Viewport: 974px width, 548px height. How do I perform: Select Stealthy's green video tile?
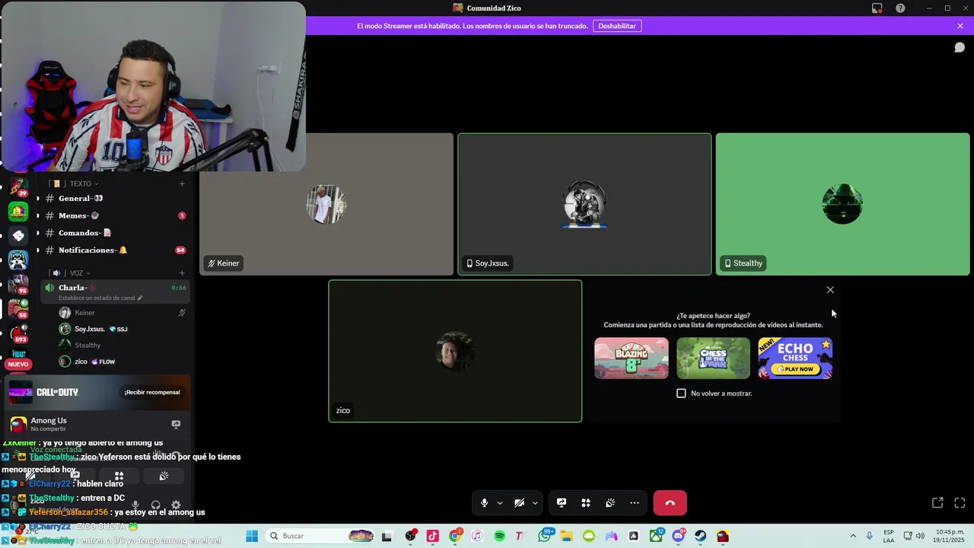coord(842,204)
